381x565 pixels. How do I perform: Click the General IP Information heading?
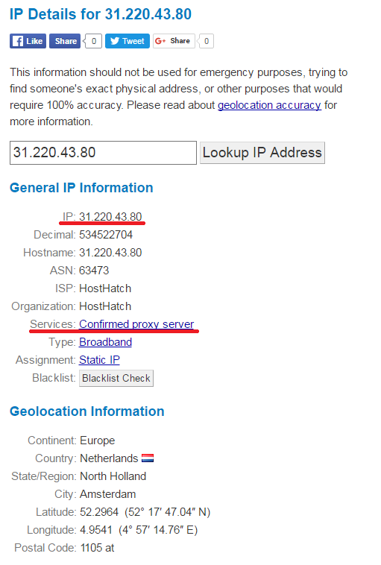pyautogui.click(x=81, y=188)
